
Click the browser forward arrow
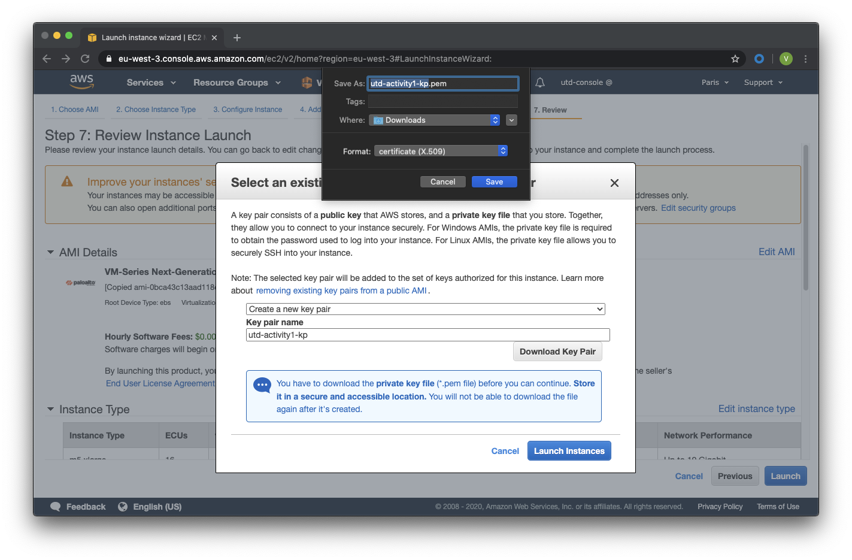point(66,59)
